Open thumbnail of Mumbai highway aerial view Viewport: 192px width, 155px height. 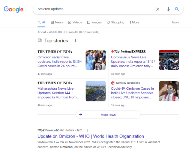click(96, 91)
